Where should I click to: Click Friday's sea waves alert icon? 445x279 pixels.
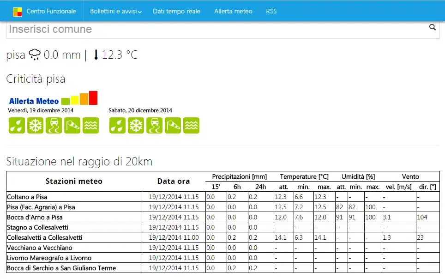[90, 125]
